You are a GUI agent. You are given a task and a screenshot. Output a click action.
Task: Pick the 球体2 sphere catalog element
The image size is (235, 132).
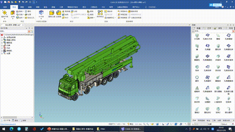(x=218, y=110)
